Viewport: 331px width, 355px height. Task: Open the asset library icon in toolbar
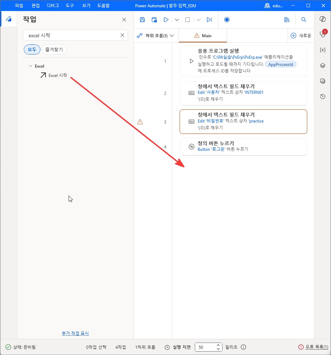287,20
